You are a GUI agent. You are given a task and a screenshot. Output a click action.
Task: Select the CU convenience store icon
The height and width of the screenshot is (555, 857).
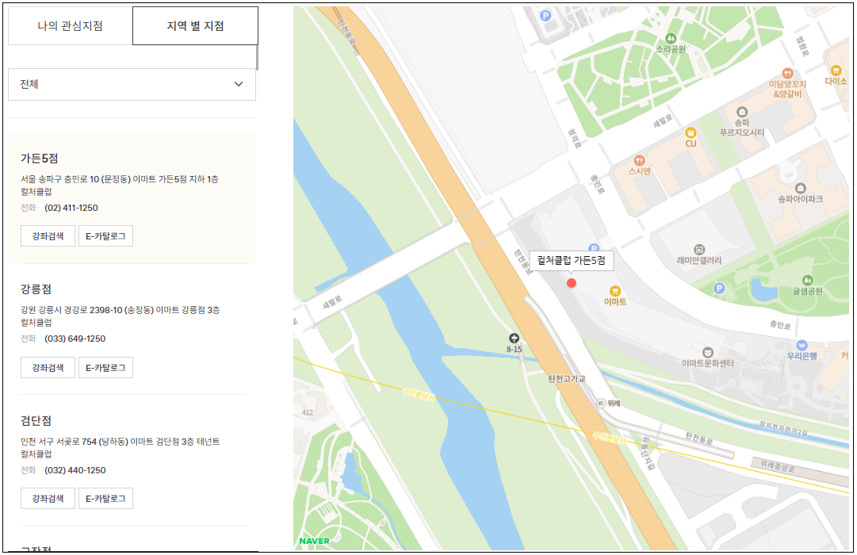pos(691,134)
